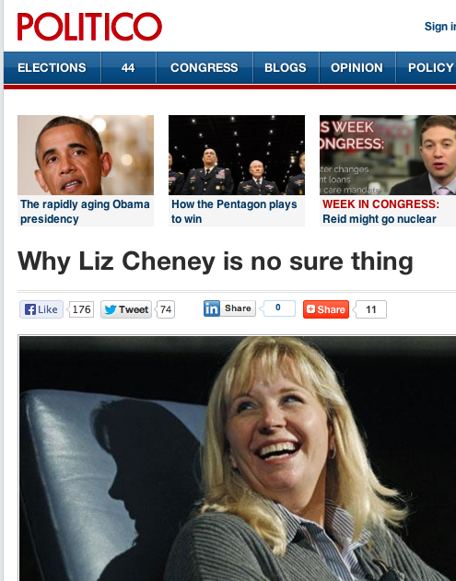Open 'How the Pentagon plays to win' link
The height and width of the screenshot is (581, 456).
point(234,212)
